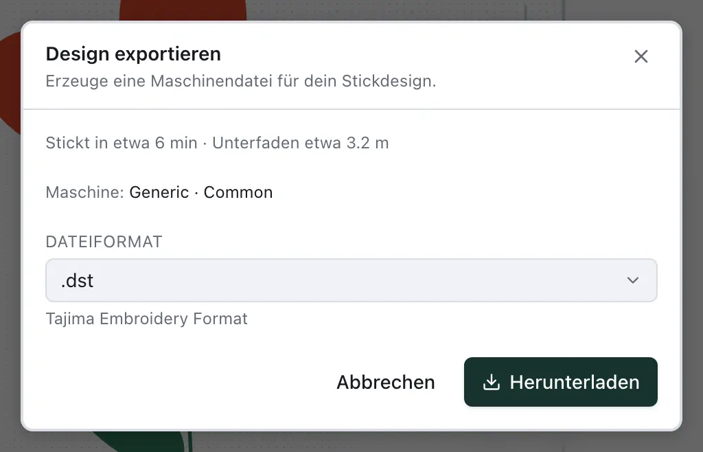Click the Herunterladen button
Screen dimensions: 703x452
coord(561,382)
